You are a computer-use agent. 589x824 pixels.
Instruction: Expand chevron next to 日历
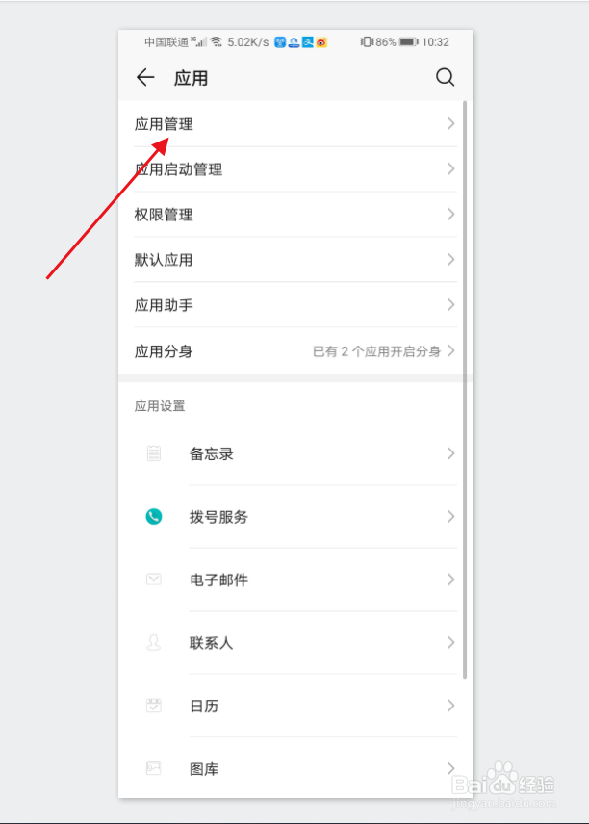click(x=450, y=706)
